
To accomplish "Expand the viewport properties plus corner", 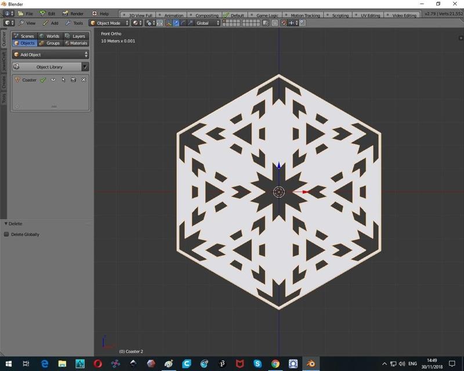I will 461,38.
